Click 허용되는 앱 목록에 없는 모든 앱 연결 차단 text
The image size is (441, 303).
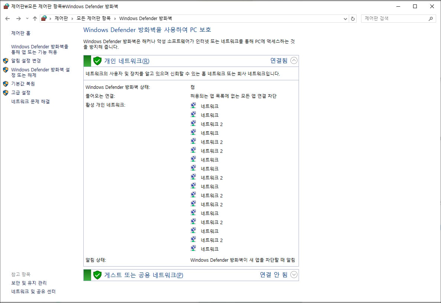[x=233, y=96]
